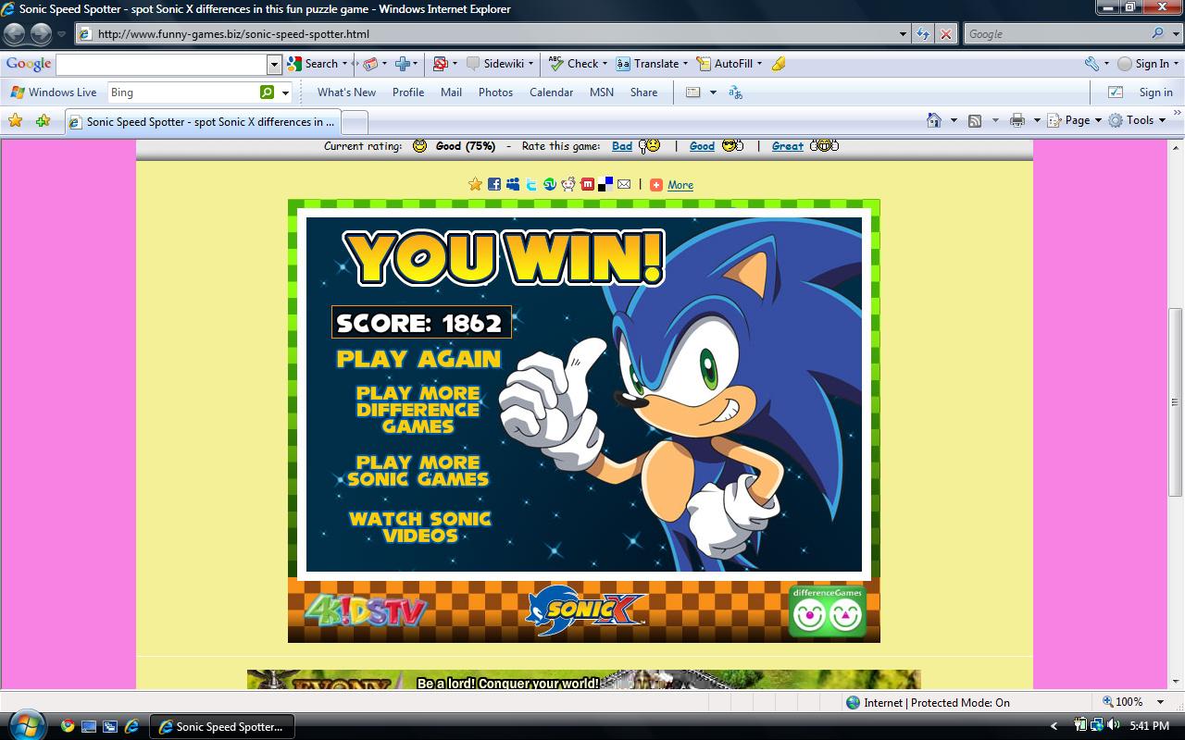Click Add to Favorites star-plus icon

43,120
